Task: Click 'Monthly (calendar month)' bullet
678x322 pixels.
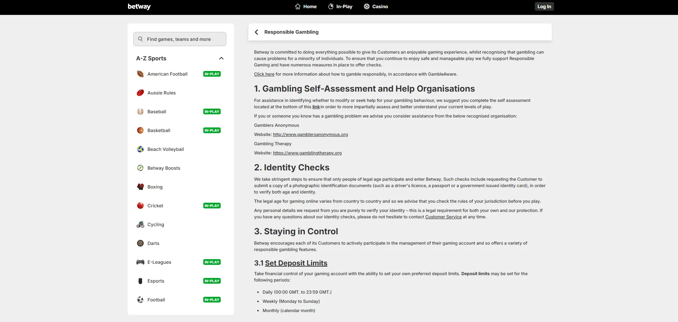Action: (x=289, y=311)
